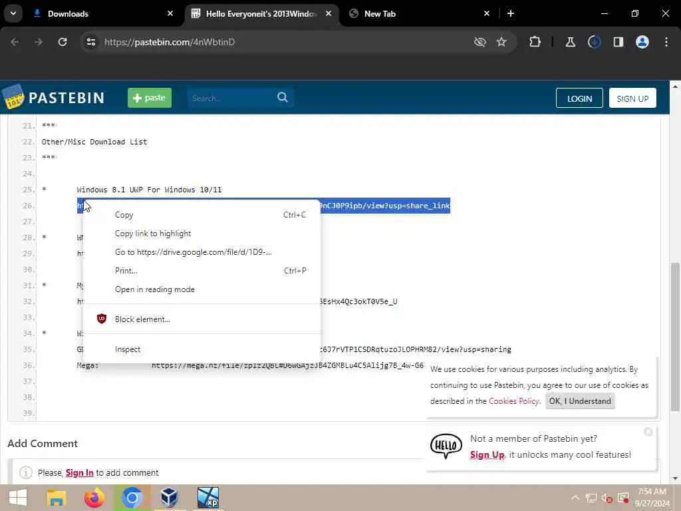
Task: Click the info icon beside Please Sign In
Action: point(26,472)
